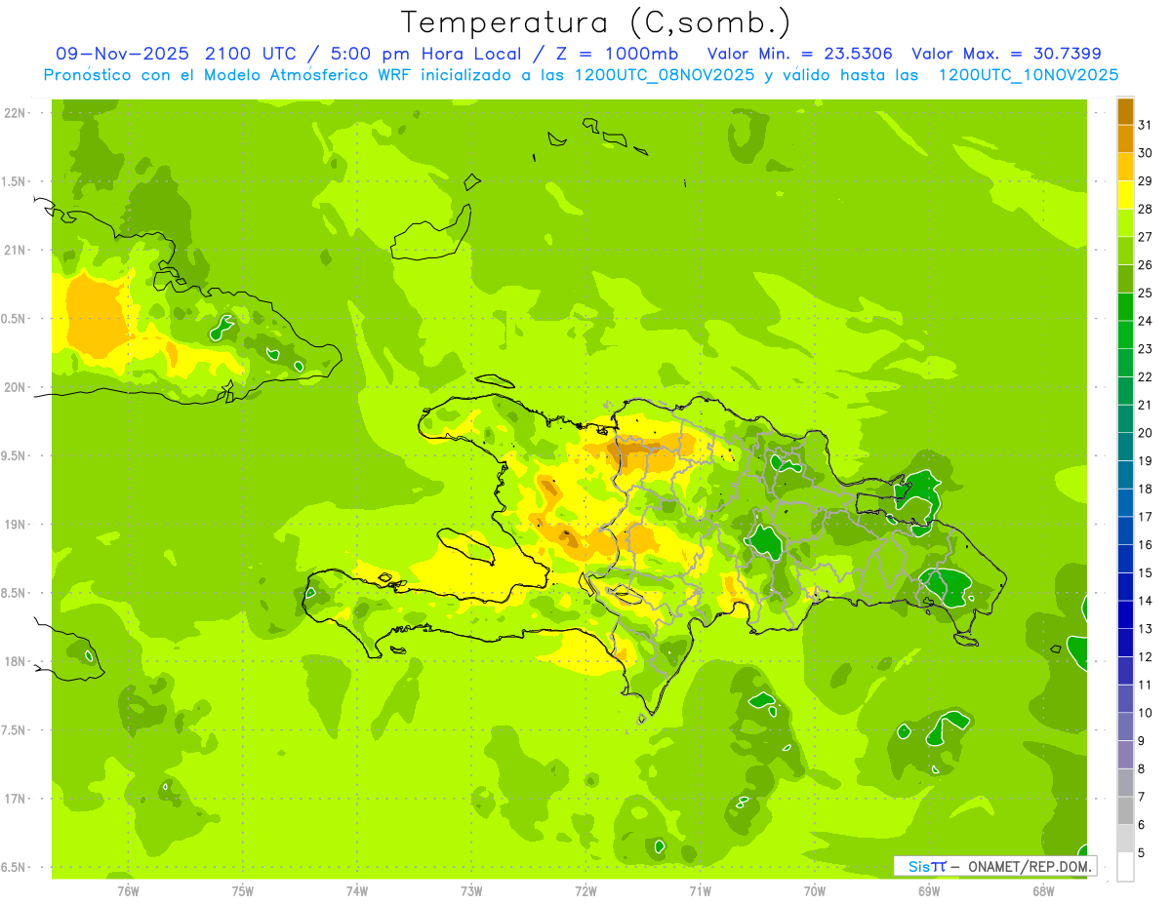Click the date text '09-Nov-2025'
The height and width of the screenshot is (904, 1171).
[123, 54]
